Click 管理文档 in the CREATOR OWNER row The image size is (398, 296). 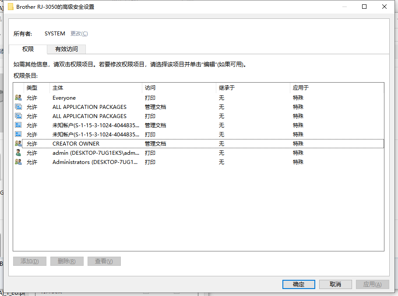coord(155,144)
